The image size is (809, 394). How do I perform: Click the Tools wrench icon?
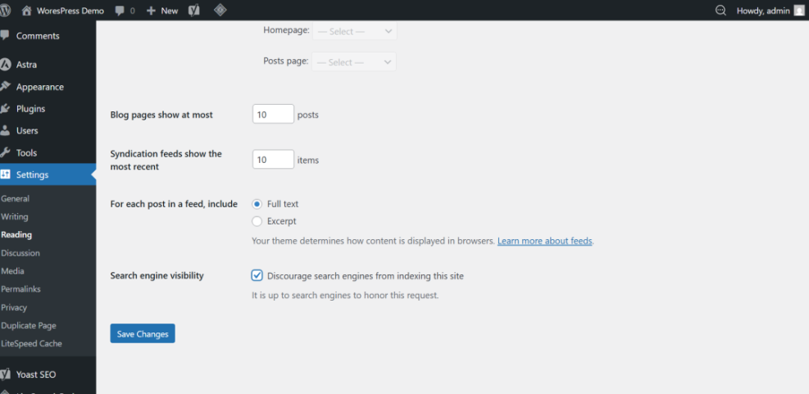tap(5, 152)
